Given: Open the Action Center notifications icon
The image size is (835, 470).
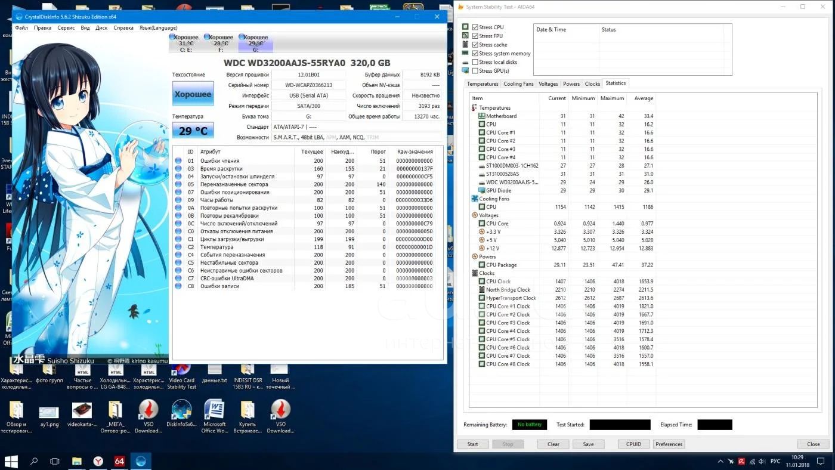Looking at the screenshot, I should point(821,461).
